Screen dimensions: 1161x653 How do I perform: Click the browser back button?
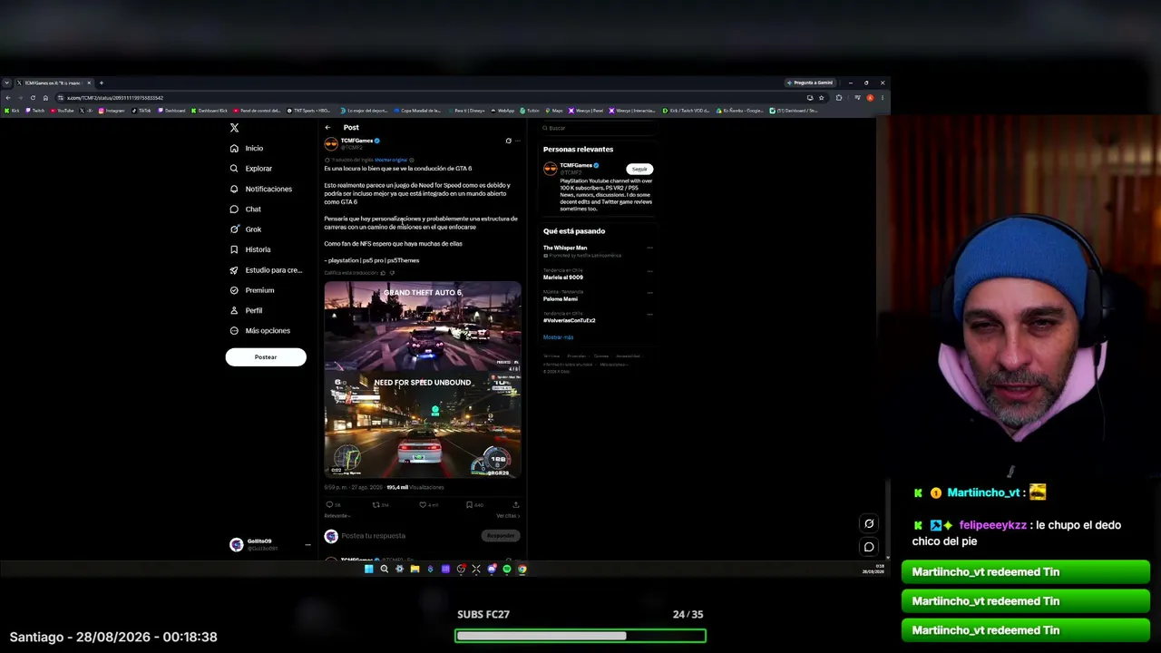pos(7,98)
